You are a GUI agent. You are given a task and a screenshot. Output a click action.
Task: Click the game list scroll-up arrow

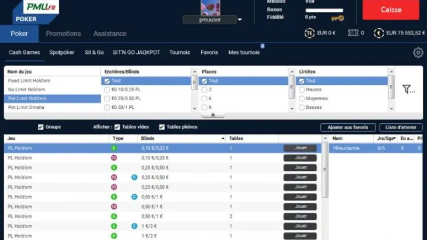(x=325, y=139)
